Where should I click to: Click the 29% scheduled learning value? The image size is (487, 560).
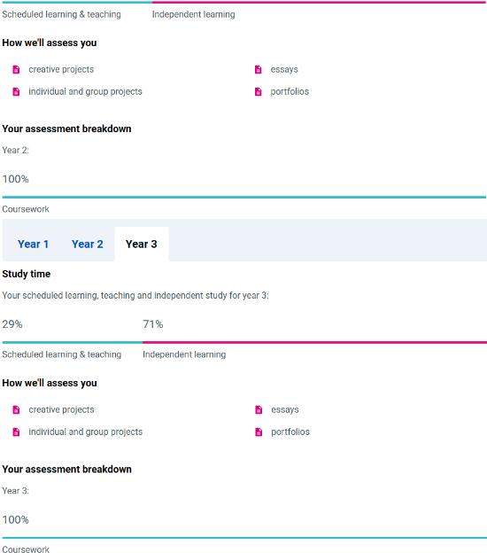coord(12,324)
